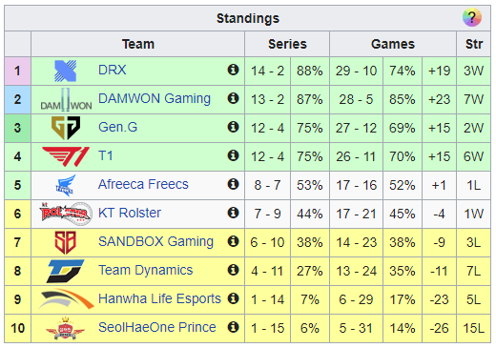Follow the Gen.G team link
Image resolution: width=496 pixels, height=348 pixels.
coord(118,127)
